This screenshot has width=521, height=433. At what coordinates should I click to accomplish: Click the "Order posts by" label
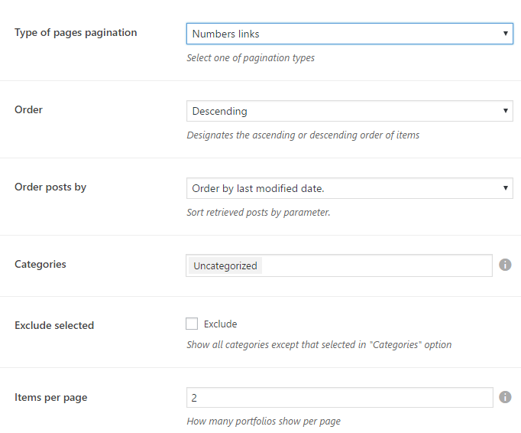(x=50, y=187)
